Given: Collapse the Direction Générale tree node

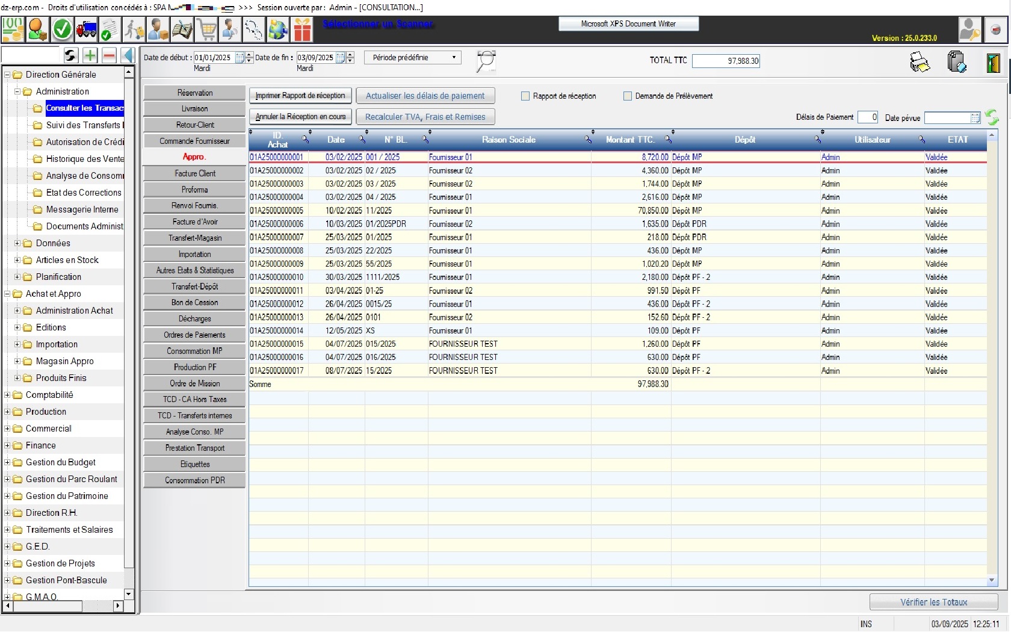Looking at the screenshot, I should coord(7,75).
